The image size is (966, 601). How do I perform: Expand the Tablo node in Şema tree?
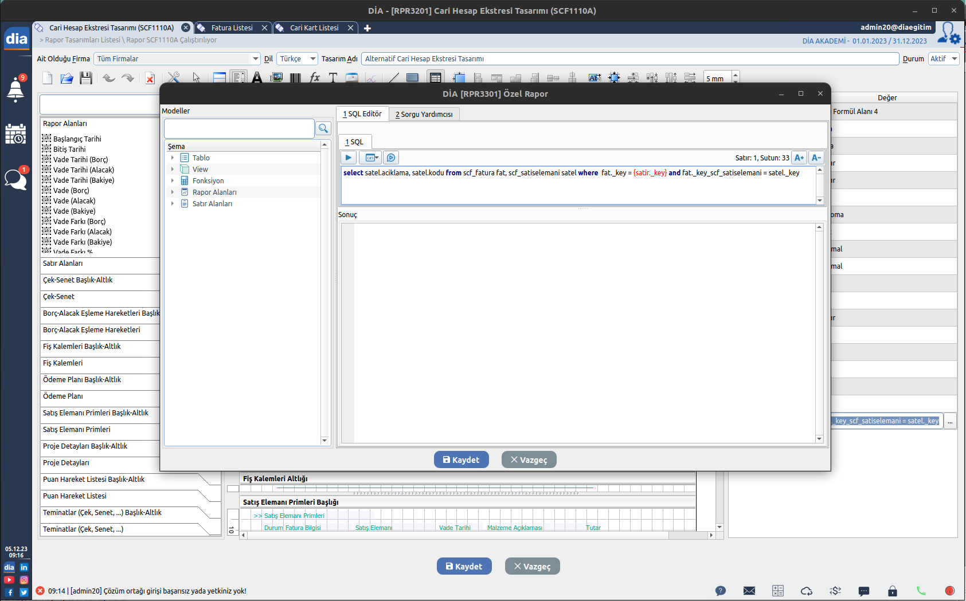172,158
